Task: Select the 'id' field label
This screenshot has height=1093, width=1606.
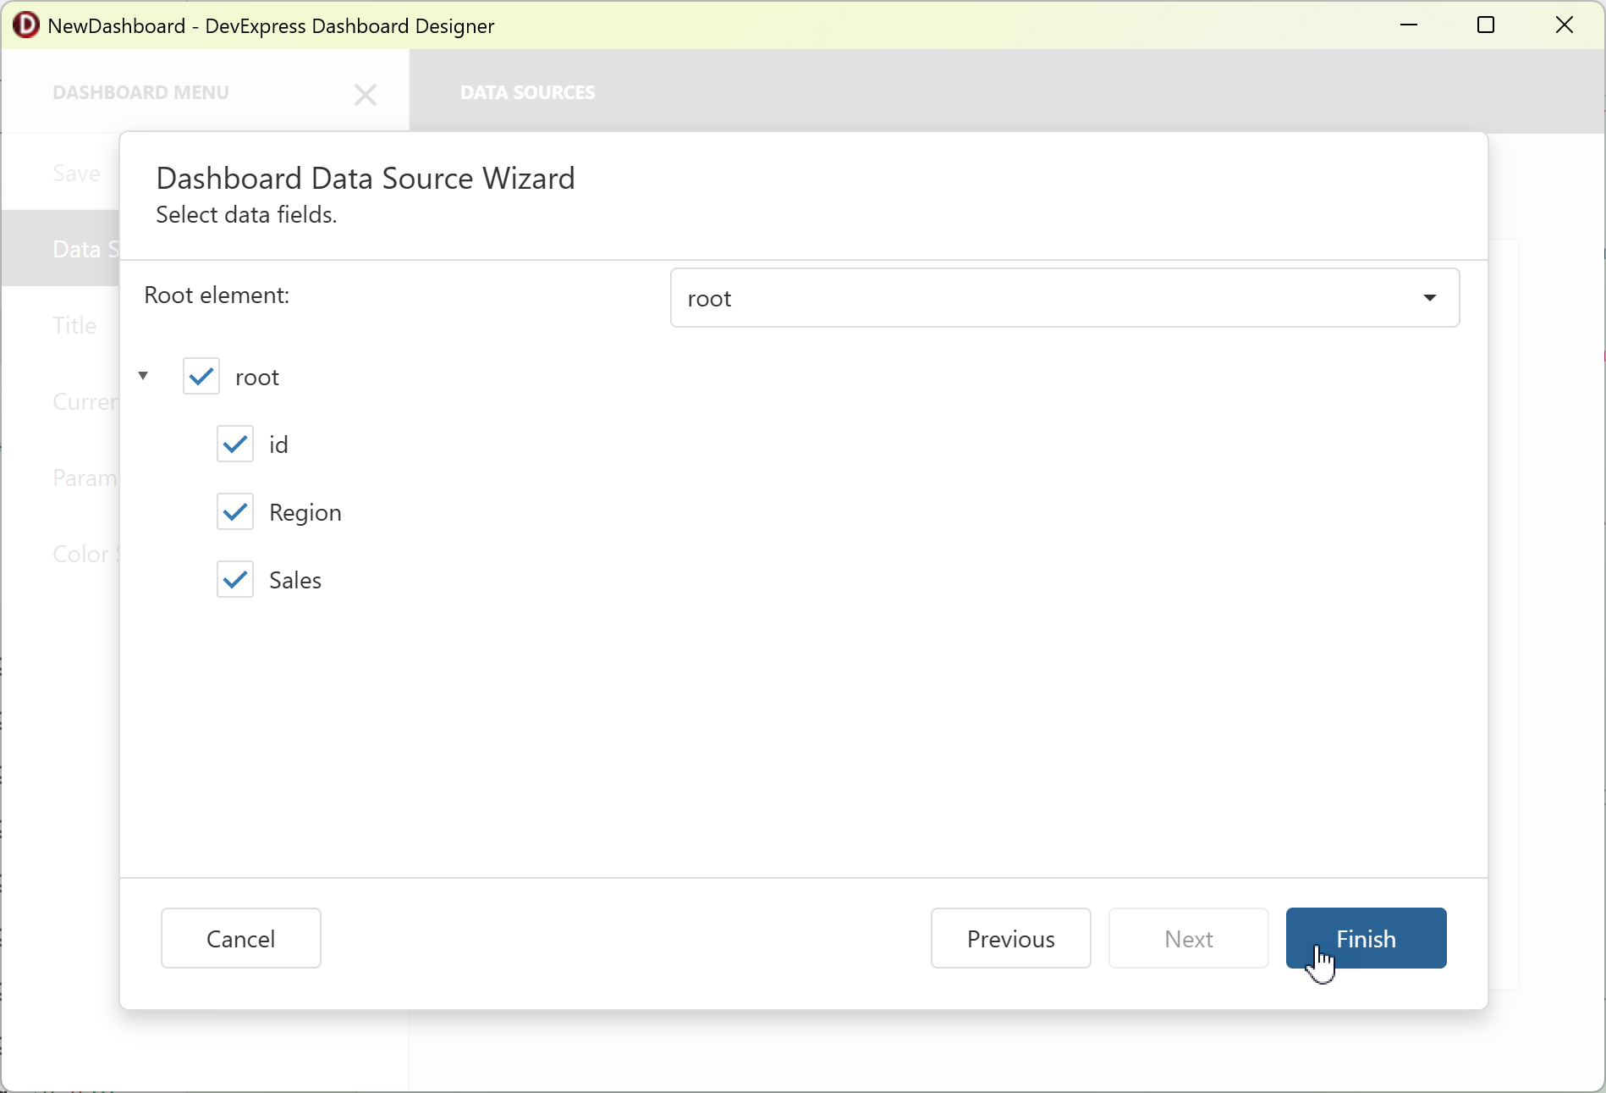Action: tap(278, 444)
